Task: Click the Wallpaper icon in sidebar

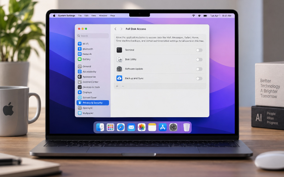Action: coord(80,113)
